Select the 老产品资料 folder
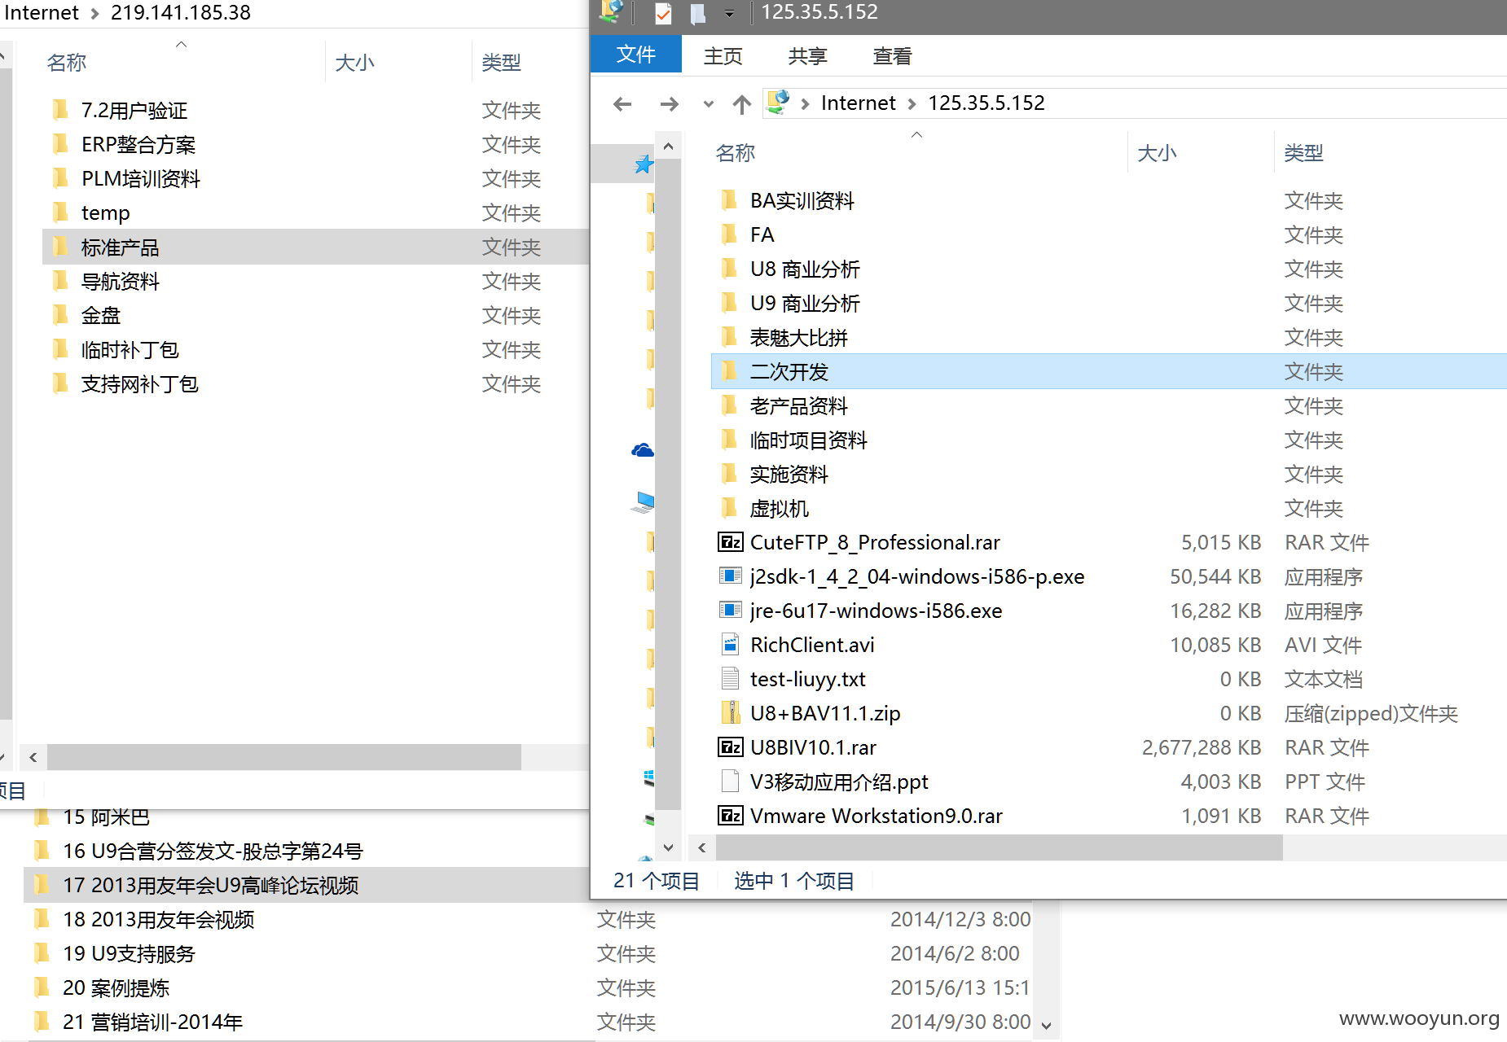This screenshot has height=1042, width=1507. [x=799, y=406]
